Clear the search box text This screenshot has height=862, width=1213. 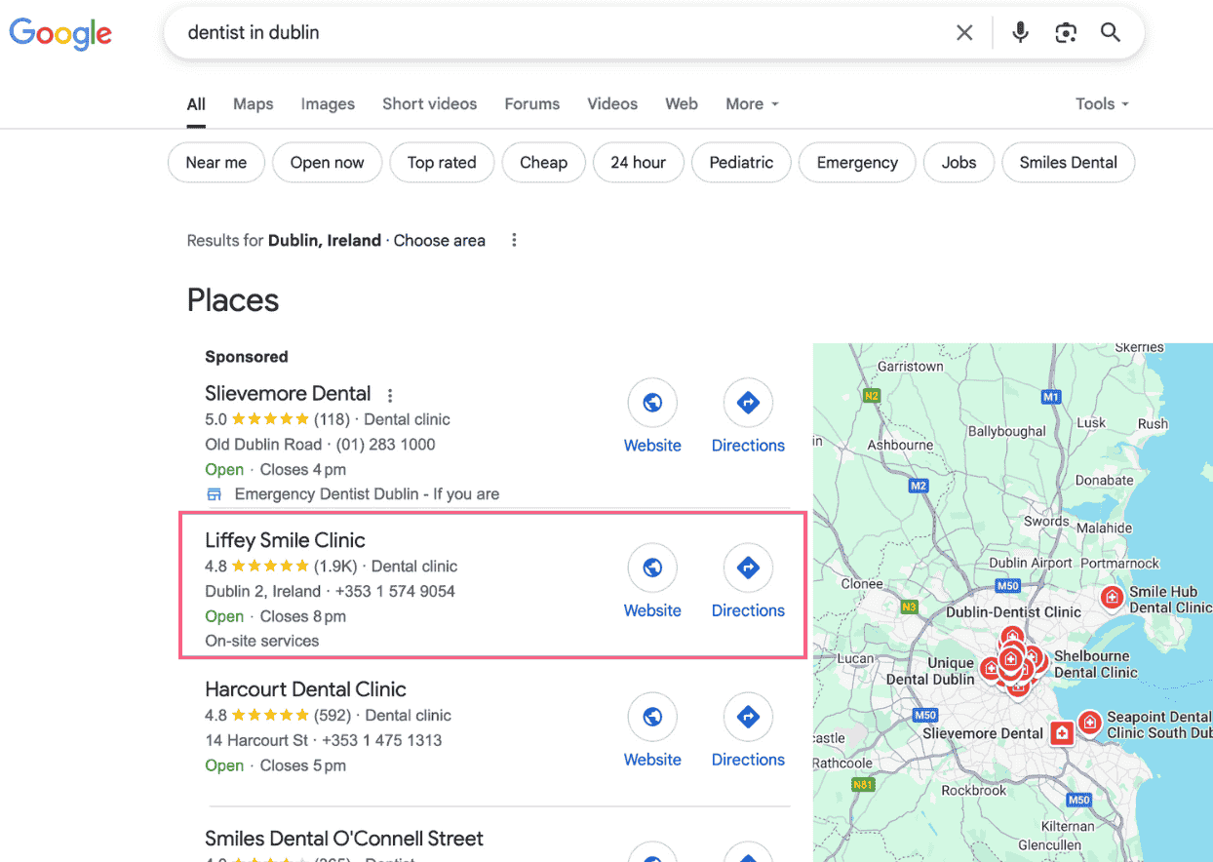[x=964, y=32]
